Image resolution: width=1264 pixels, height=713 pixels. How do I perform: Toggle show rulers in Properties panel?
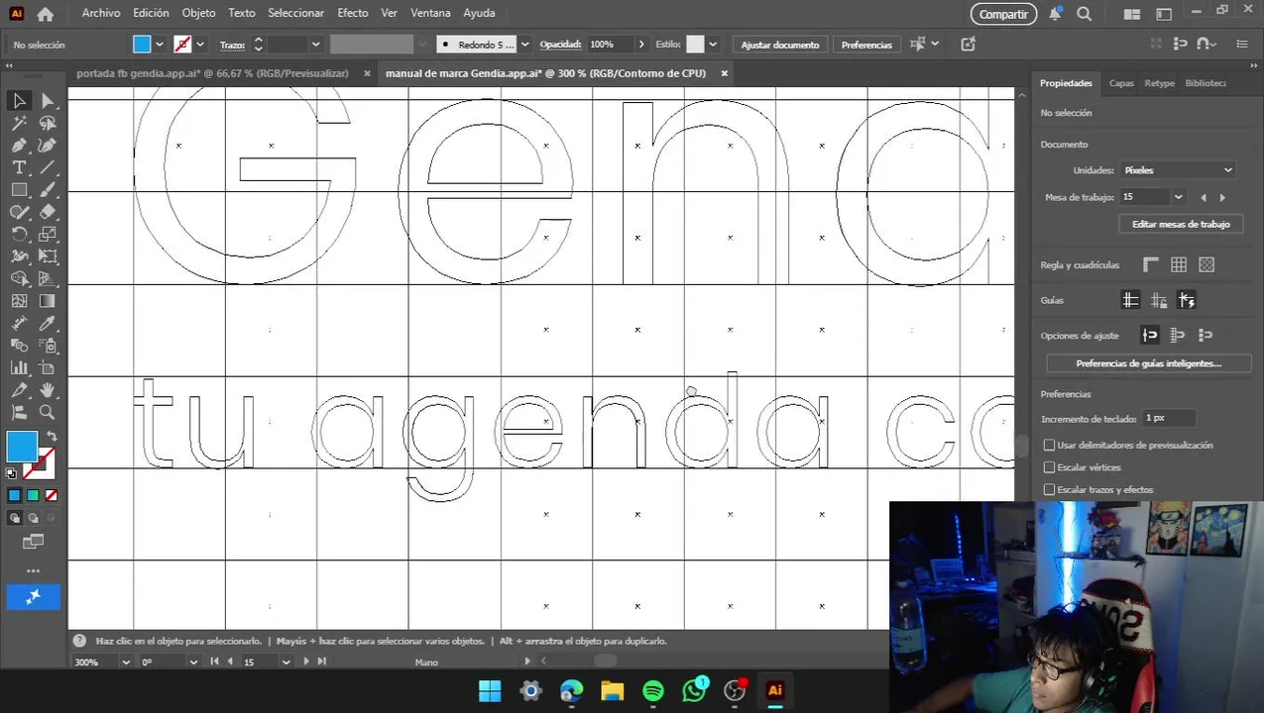pos(1151,264)
